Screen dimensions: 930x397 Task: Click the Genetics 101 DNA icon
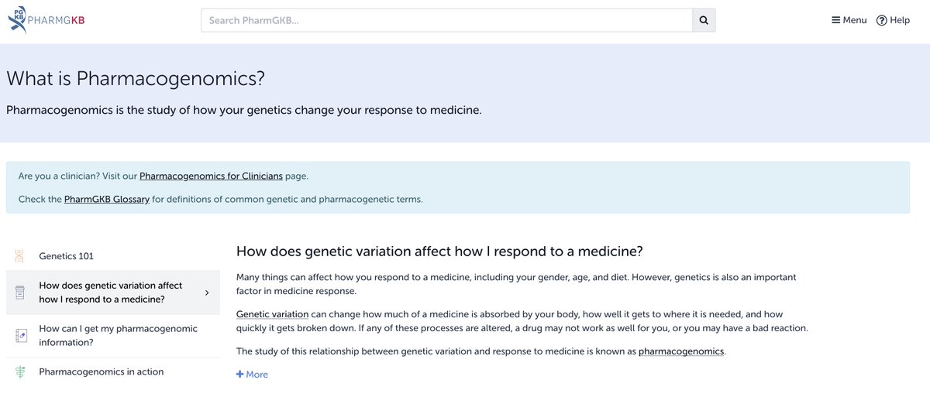19,256
